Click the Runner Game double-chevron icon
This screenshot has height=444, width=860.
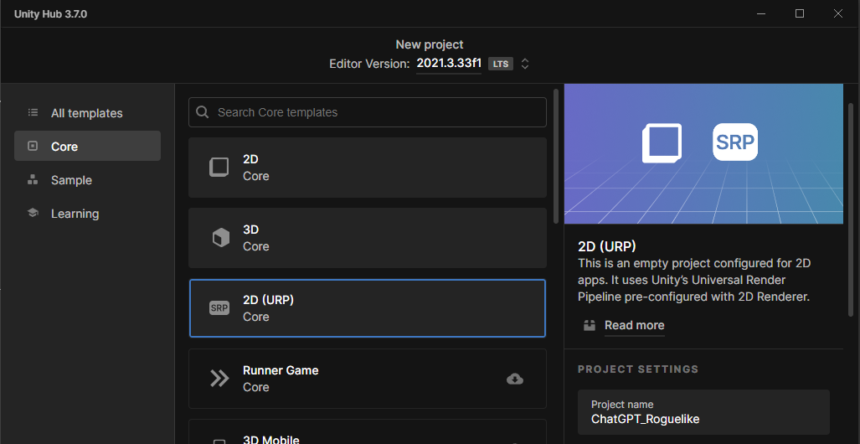pos(219,378)
